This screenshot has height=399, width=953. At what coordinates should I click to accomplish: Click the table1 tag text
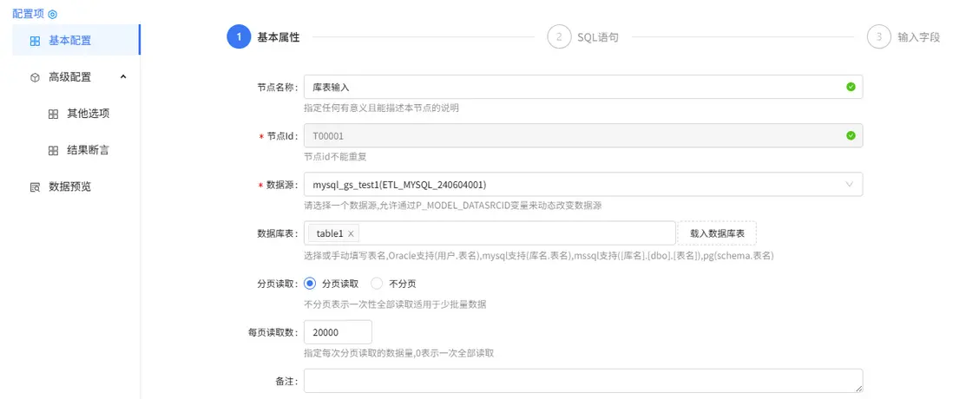point(330,233)
